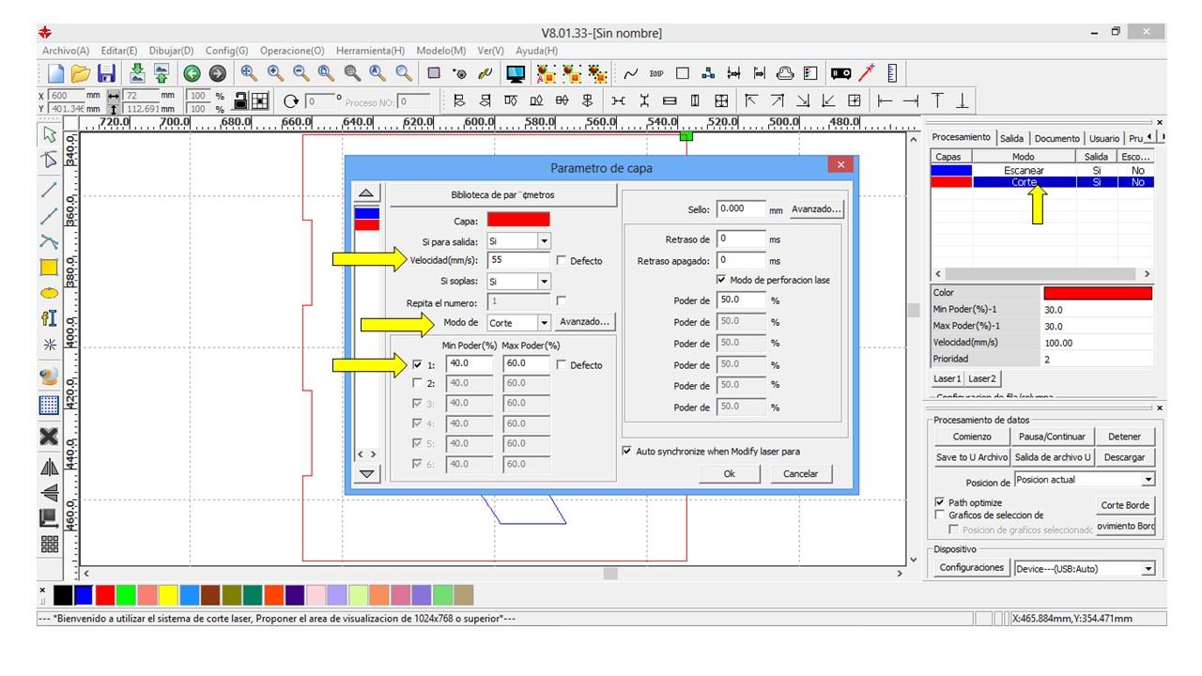Click the ruler measure toolbar icon
The image size is (1202, 676).
point(892,73)
